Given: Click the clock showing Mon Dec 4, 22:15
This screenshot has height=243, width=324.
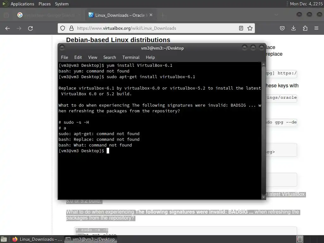Looking at the screenshot, I should pos(306,4).
